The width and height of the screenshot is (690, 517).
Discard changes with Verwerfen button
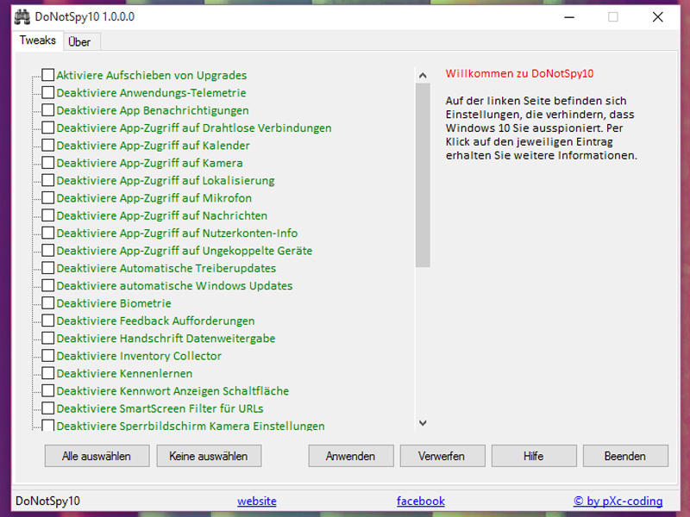click(x=442, y=456)
